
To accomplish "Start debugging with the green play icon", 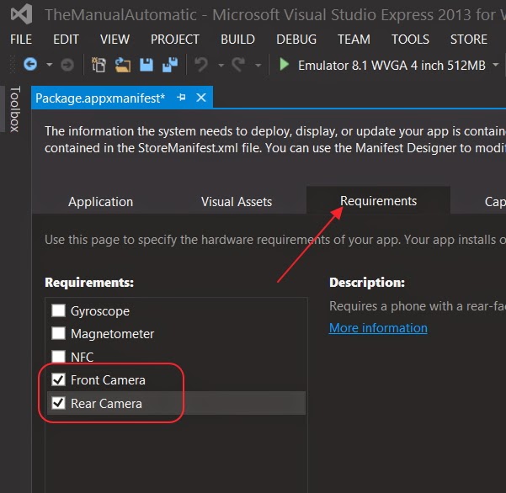I will coord(284,65).
